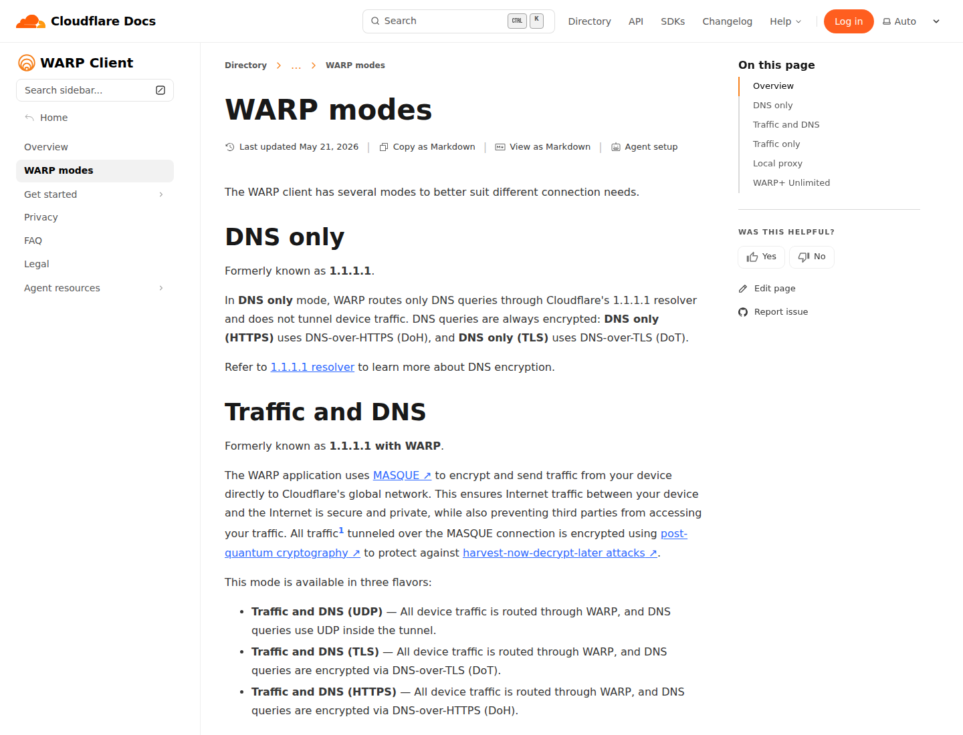Click the Edit page pencil icon
Image resolution: width=963 pixels, height=735 pixels.
[x=743, y=289]
